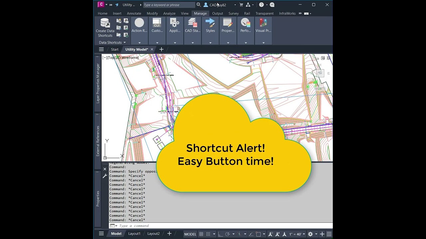Toggle the MODEL space button
The height and width of the screenshot is (239, 426).
coord(190,234)
